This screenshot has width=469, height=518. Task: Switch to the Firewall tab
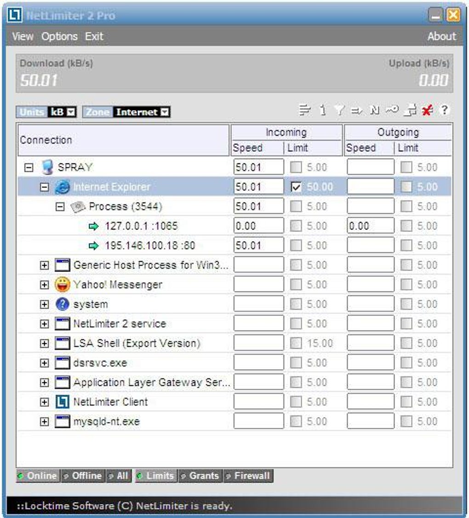[248, 476]
